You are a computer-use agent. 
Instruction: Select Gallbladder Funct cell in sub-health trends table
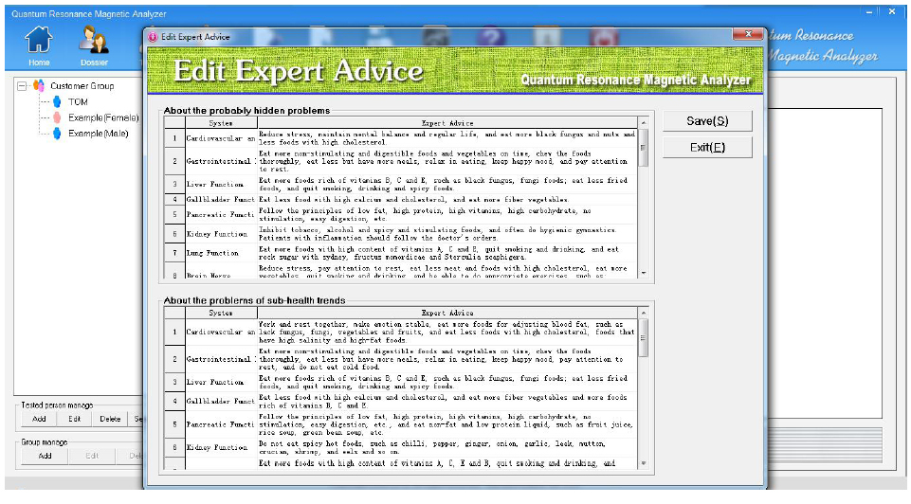click(x=221, y=402)
